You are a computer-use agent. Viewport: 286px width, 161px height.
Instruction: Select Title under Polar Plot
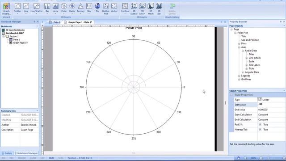click(x=243, y=36)
